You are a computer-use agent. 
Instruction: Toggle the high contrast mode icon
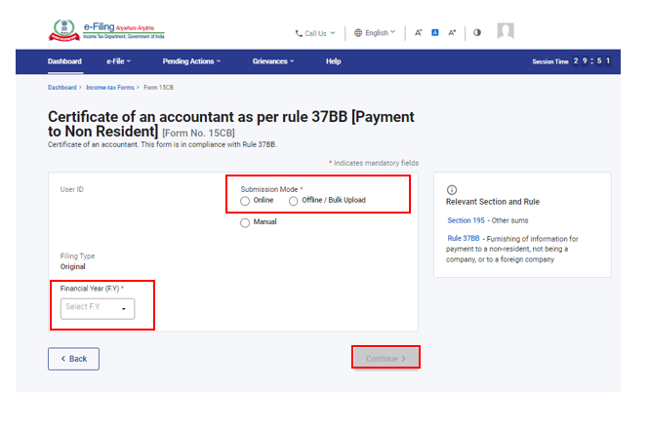[x=477, y=32]
